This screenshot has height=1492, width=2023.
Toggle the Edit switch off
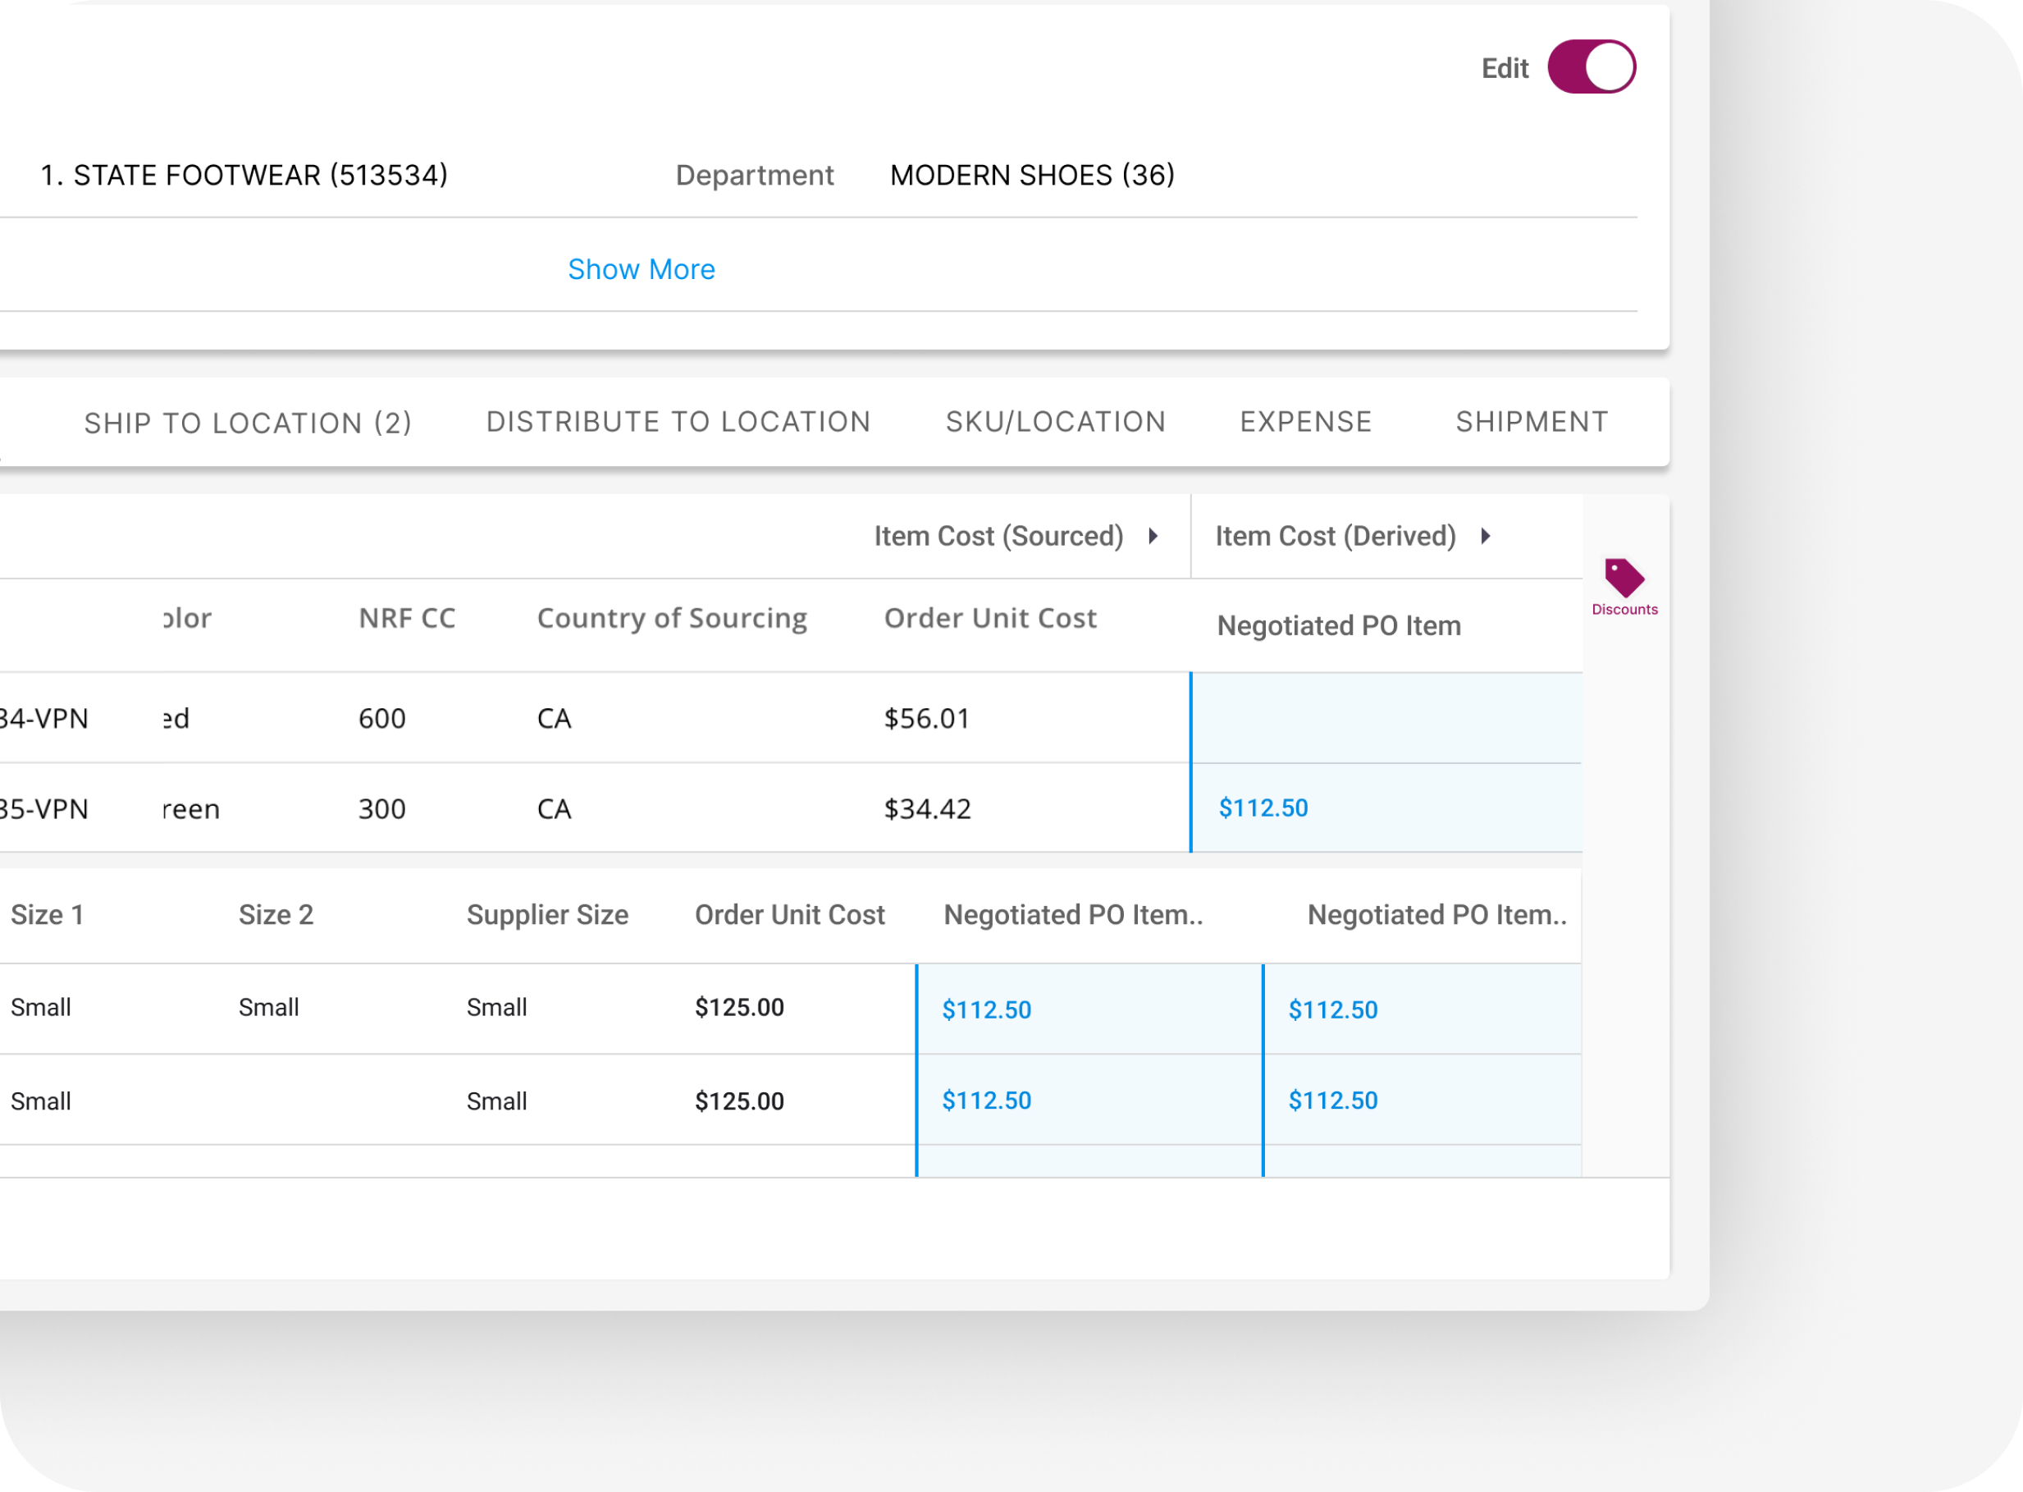1591,66
